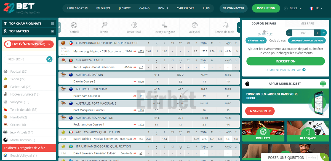Confirm the stake with the checkmark icon
This screenshot has width=331, height=161.
click(x=323, y=33)
